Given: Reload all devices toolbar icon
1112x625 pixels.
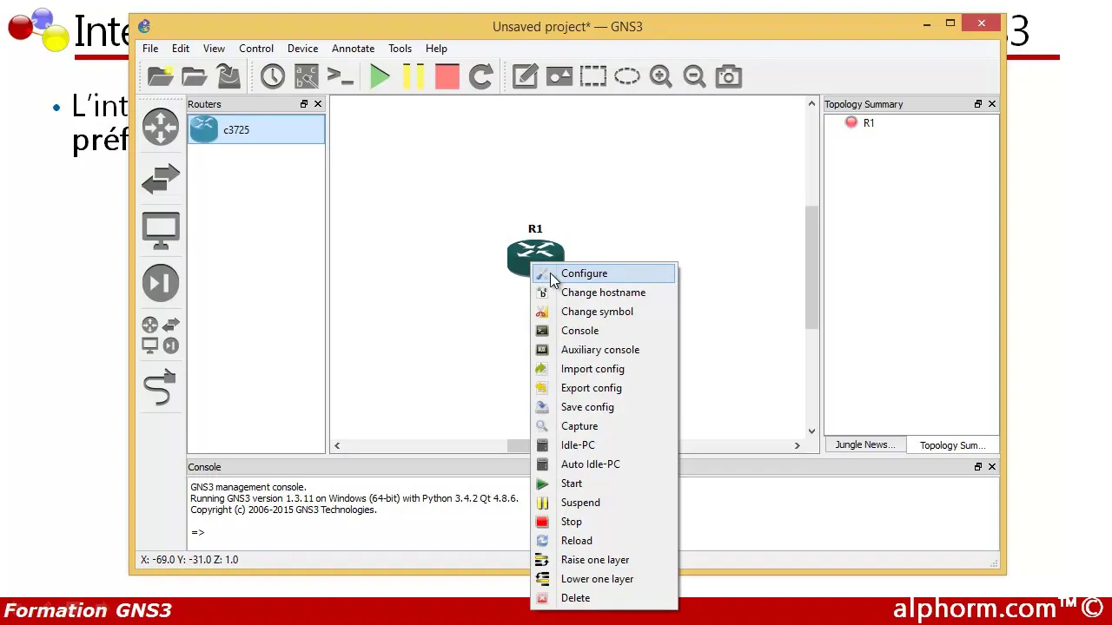Looking at the screenshot, I should point(480,76).
